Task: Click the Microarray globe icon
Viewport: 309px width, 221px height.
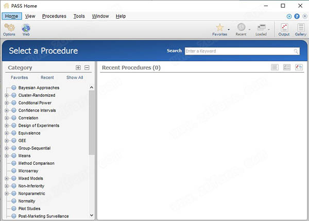Action: coord(14,171)
